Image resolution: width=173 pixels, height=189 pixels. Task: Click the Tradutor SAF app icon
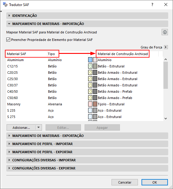point(5,5)
